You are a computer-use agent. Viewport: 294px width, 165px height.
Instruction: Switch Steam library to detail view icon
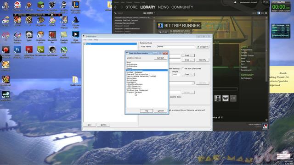click(x=259, y=13)
